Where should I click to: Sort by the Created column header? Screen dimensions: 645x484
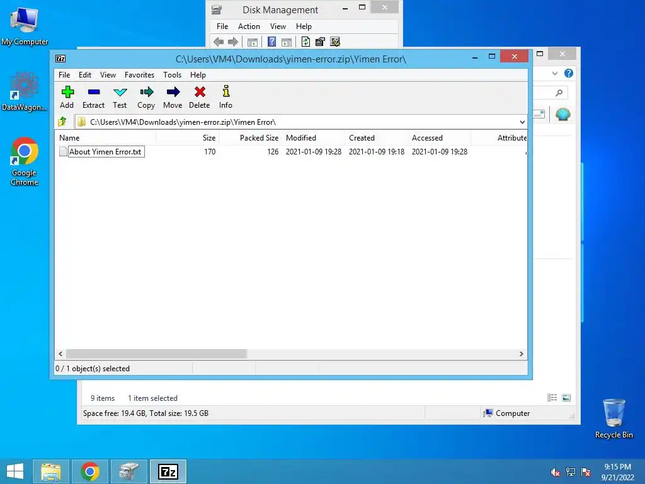click(375, 138)
